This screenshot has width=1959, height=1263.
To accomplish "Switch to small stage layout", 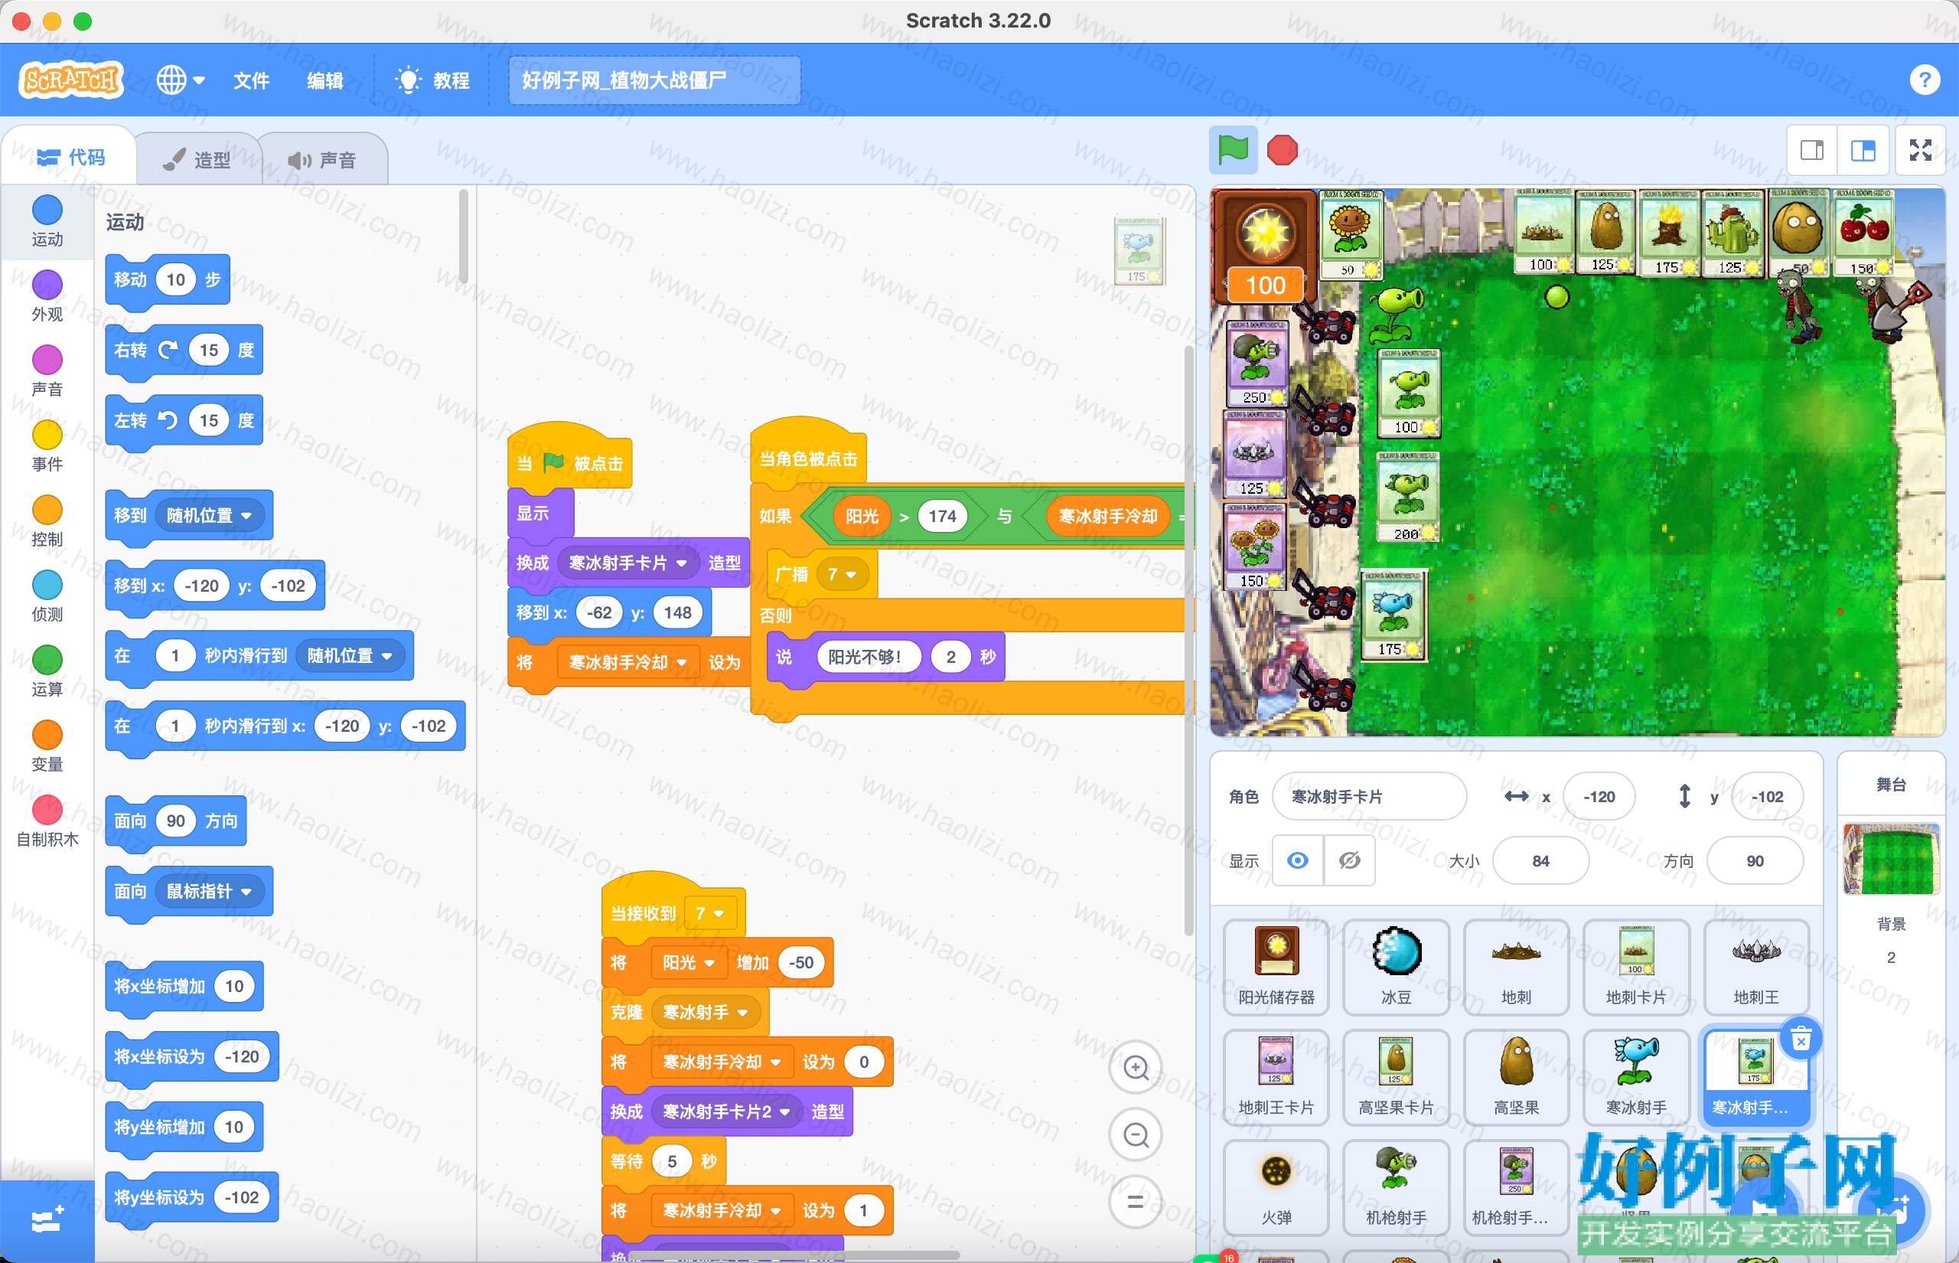I will 1812,150.
